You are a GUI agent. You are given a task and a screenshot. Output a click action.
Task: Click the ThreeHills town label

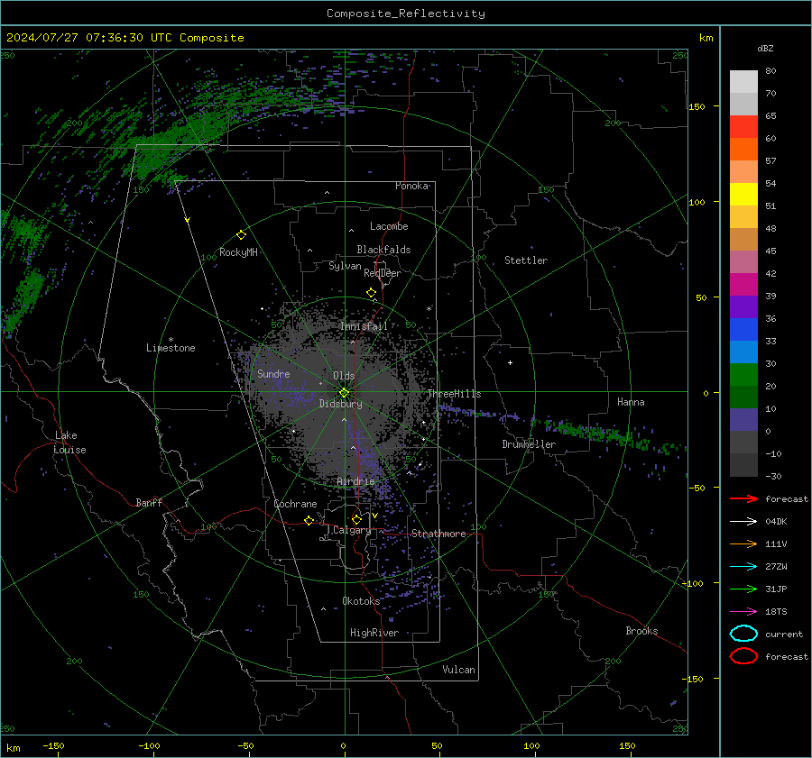pyautogui.click(x=454, y=394)
